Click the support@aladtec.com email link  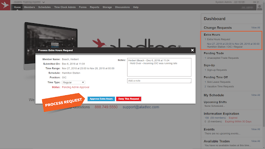click(141, 107)
